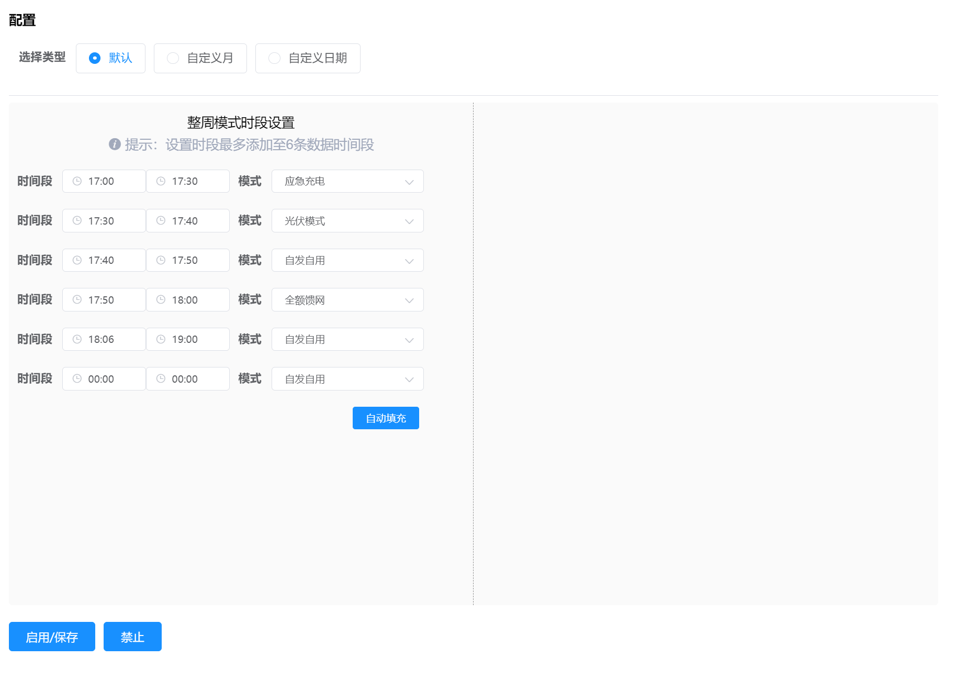
Task: Click clock icon in last row end 00:00 field
Action: tap(161, 378)
